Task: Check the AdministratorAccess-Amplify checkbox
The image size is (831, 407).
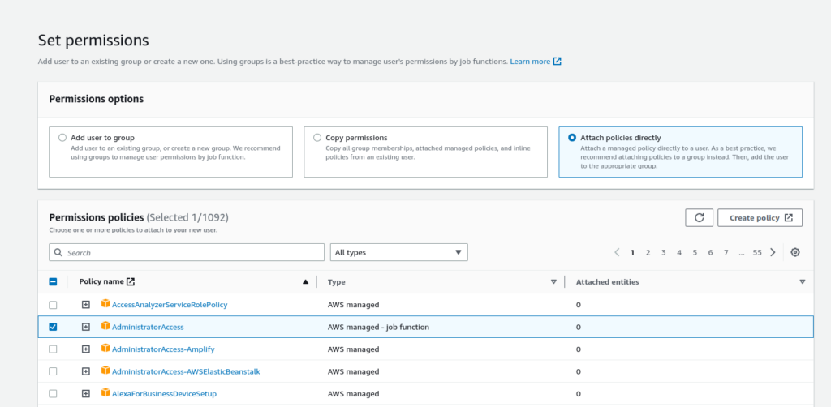Action: pyautogui.click(x=53, y=349)
